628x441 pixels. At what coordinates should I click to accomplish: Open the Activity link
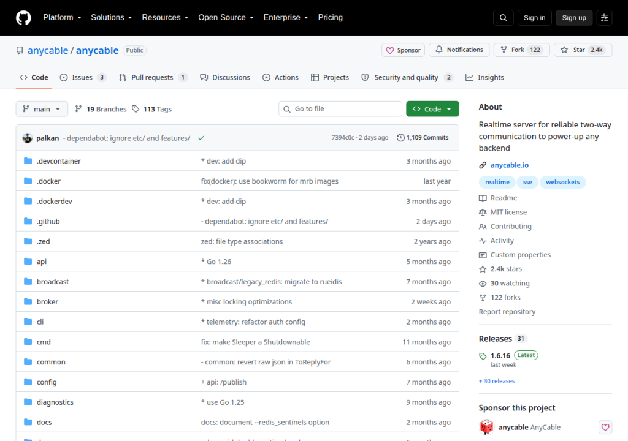click(496, 241)
